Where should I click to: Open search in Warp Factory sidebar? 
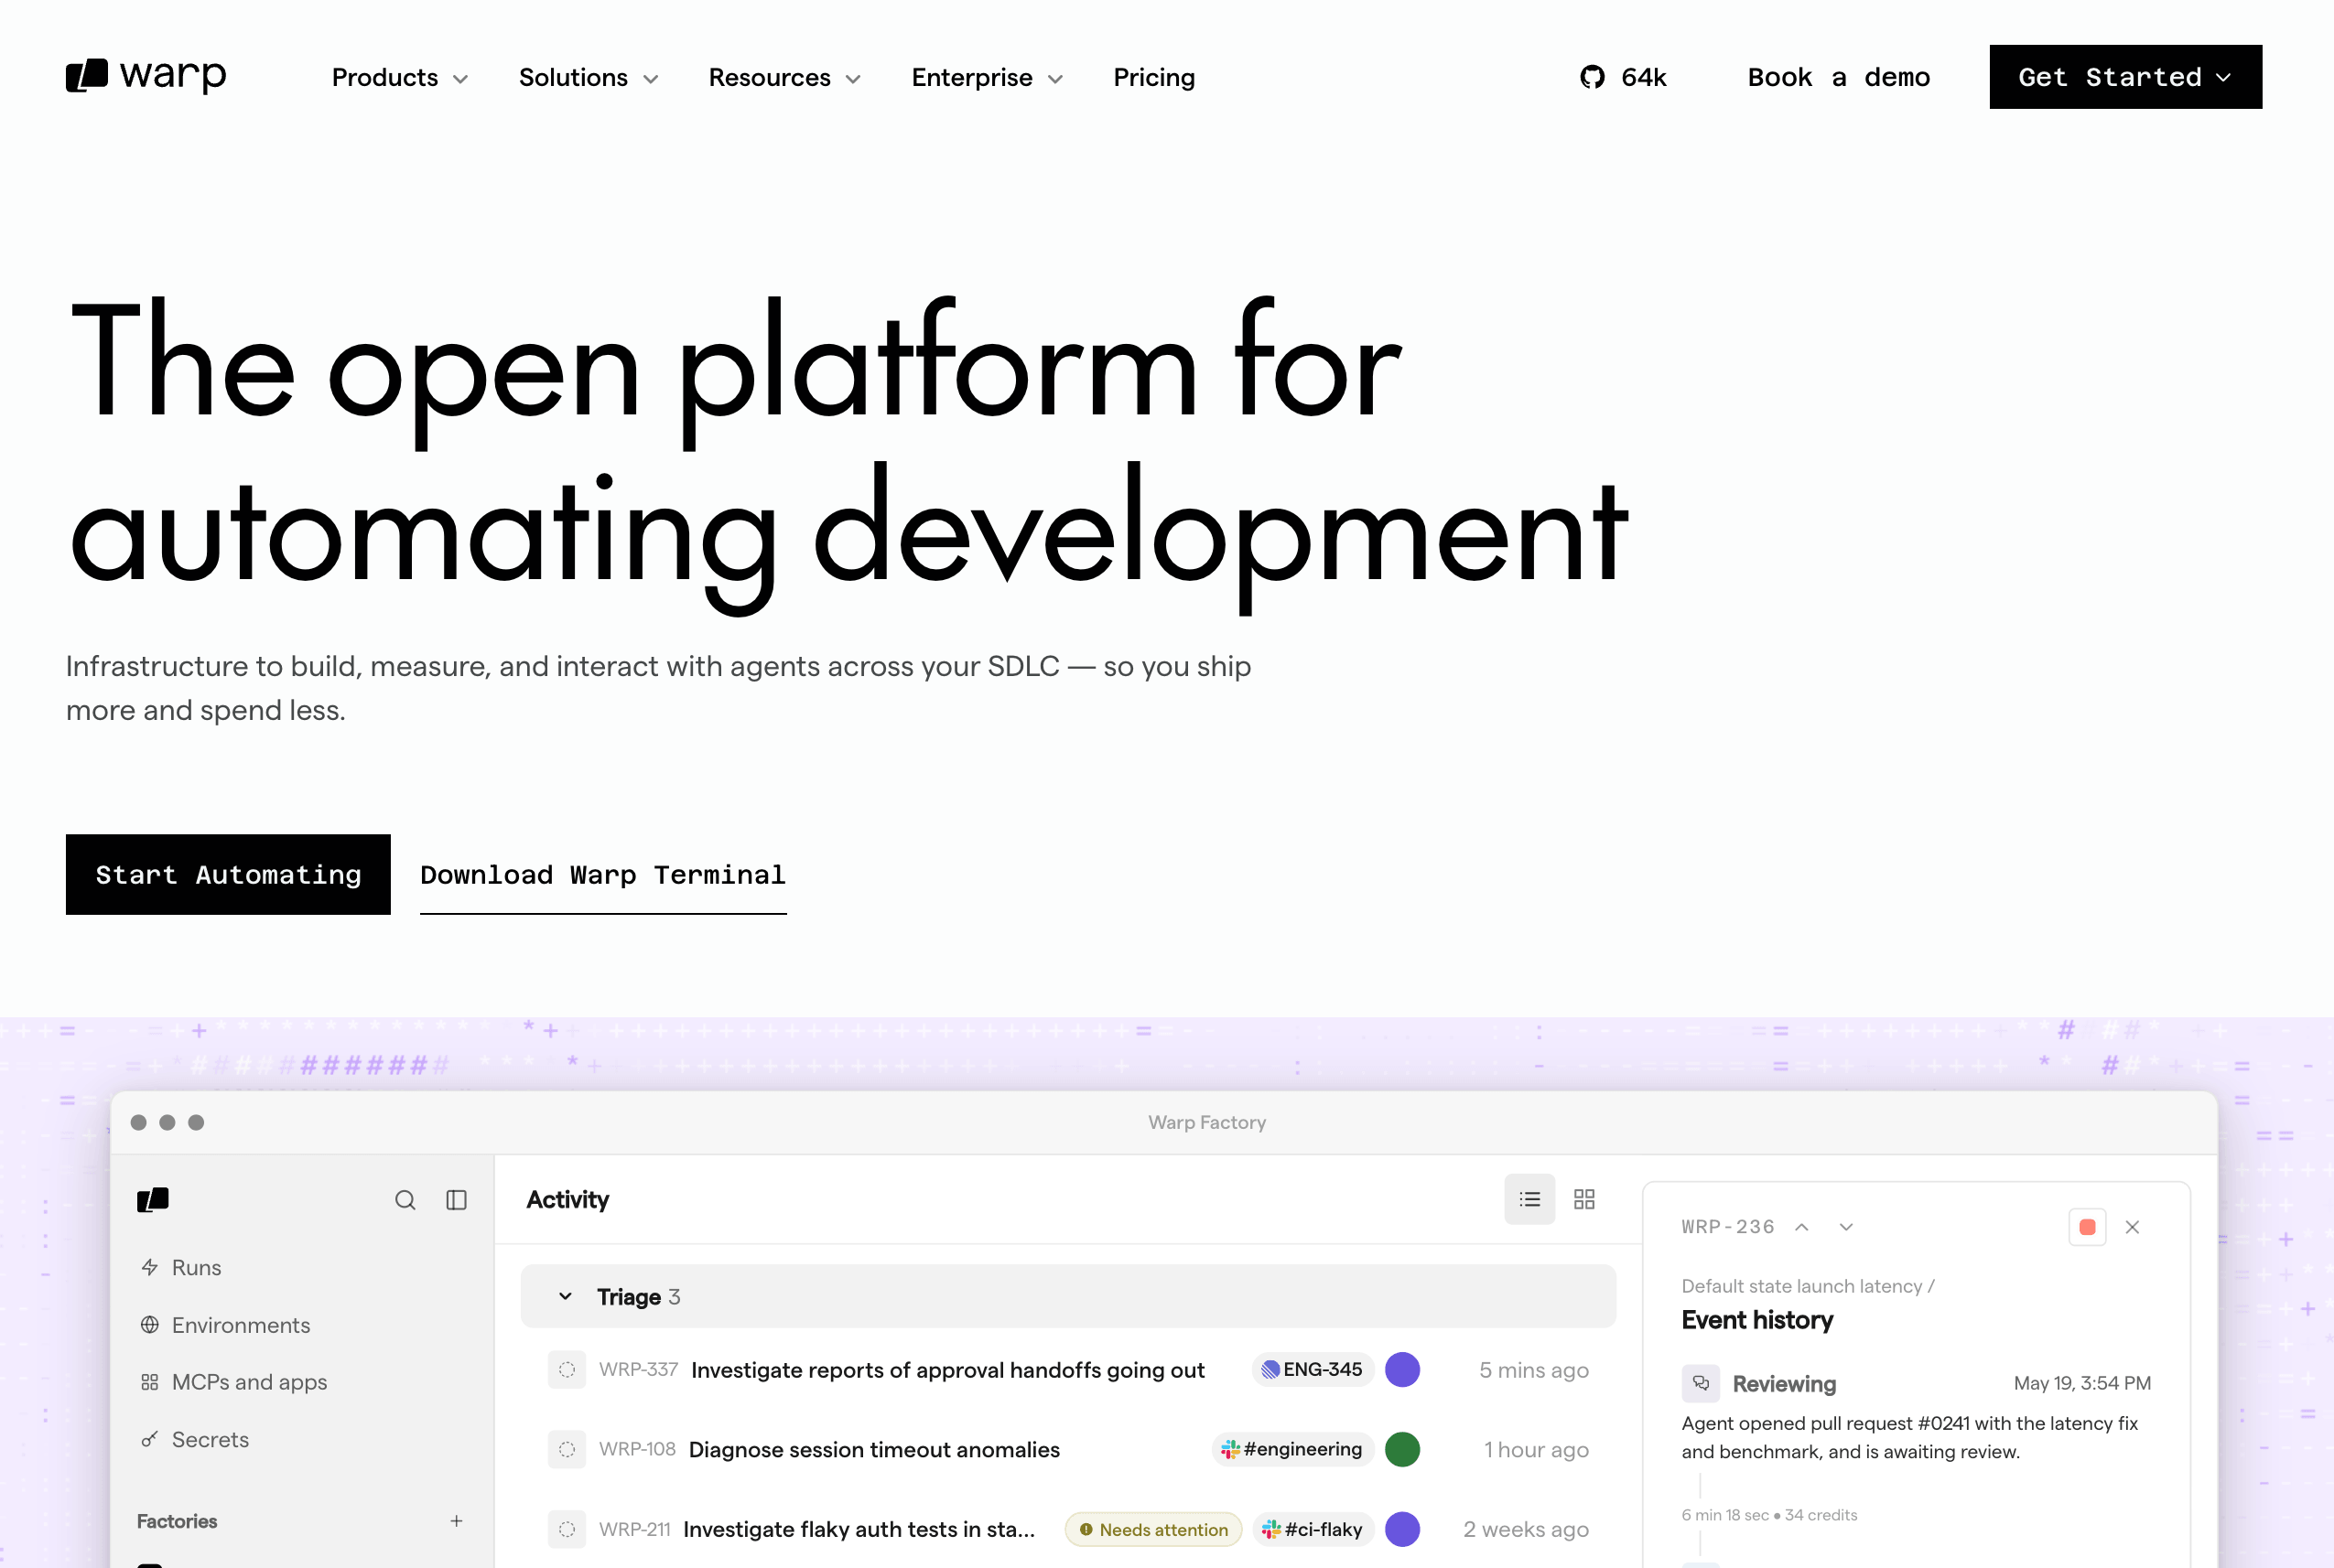tap(405, 1200)
